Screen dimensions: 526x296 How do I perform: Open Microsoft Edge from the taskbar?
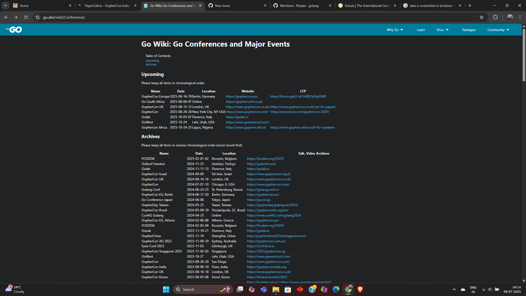pyautogui.click(x=336, y=289)
